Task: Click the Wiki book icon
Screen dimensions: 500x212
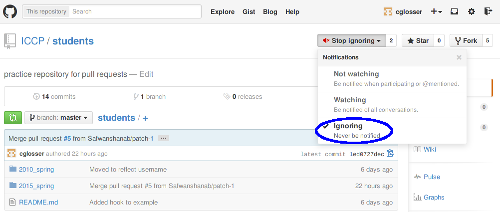Action: (417, 149)
